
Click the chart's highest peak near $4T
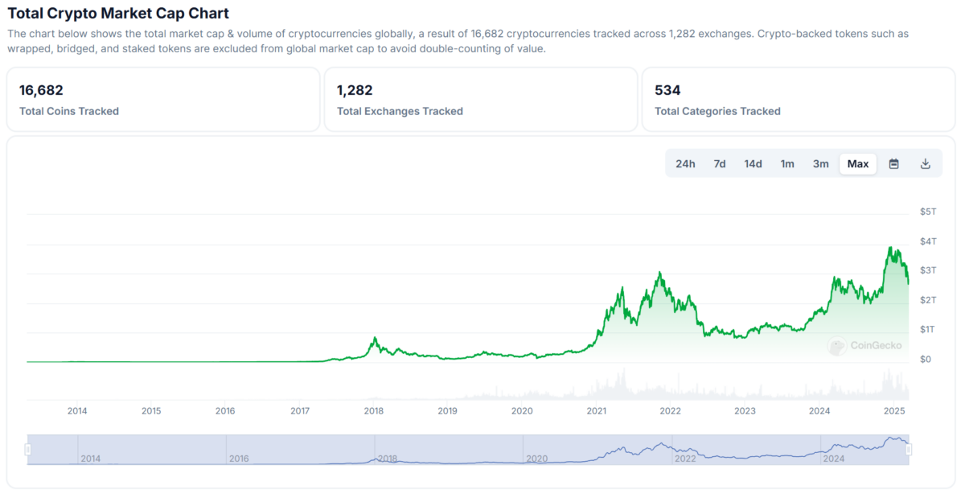890,248
